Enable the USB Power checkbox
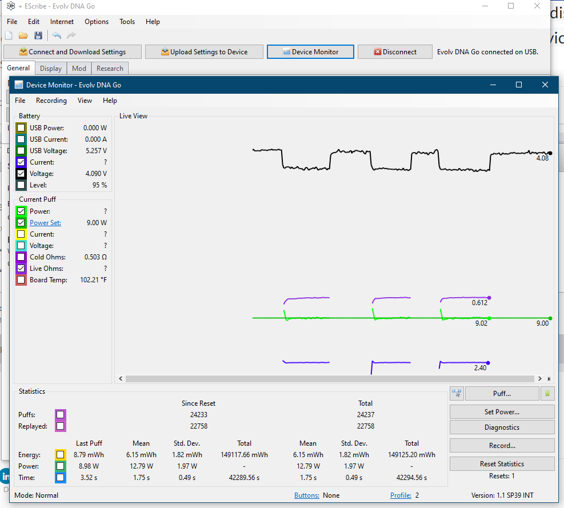 coord(21,128)
